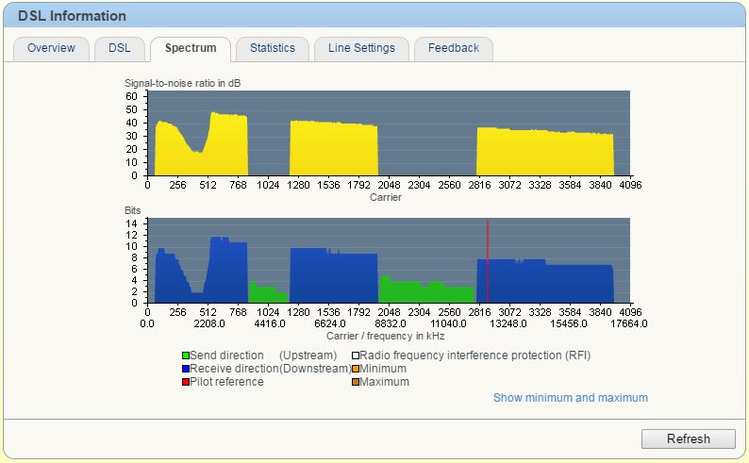
Task: Select the Spectrum tab
Action: click(x=191, y=48)
